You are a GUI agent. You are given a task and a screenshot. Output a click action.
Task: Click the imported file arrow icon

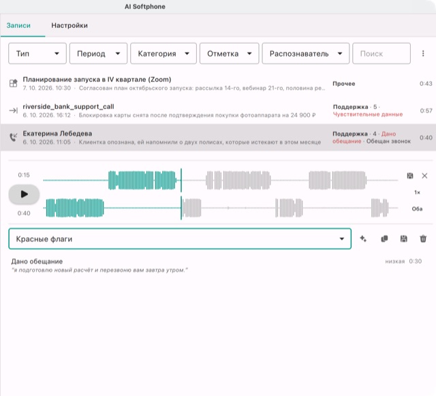pyautogui.click(x=14, y=110)
